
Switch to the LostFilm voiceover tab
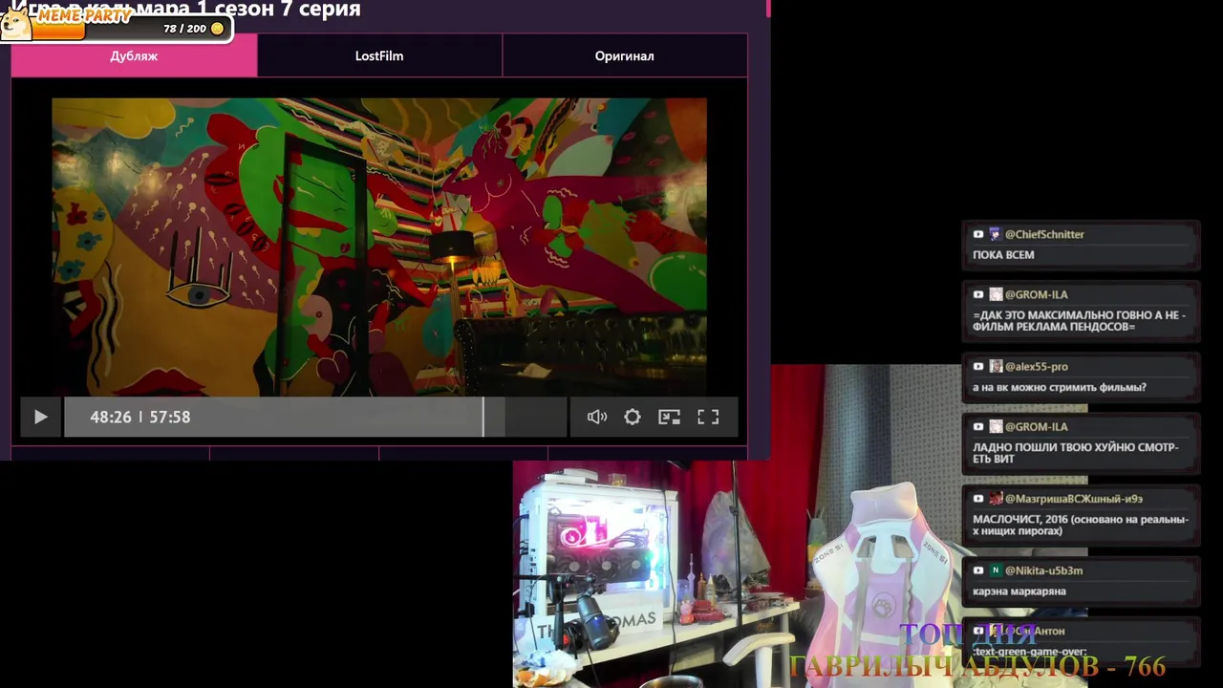coord(379,55)
